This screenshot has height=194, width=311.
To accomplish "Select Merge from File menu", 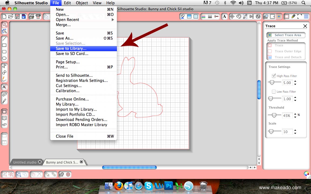I will 83,25.
